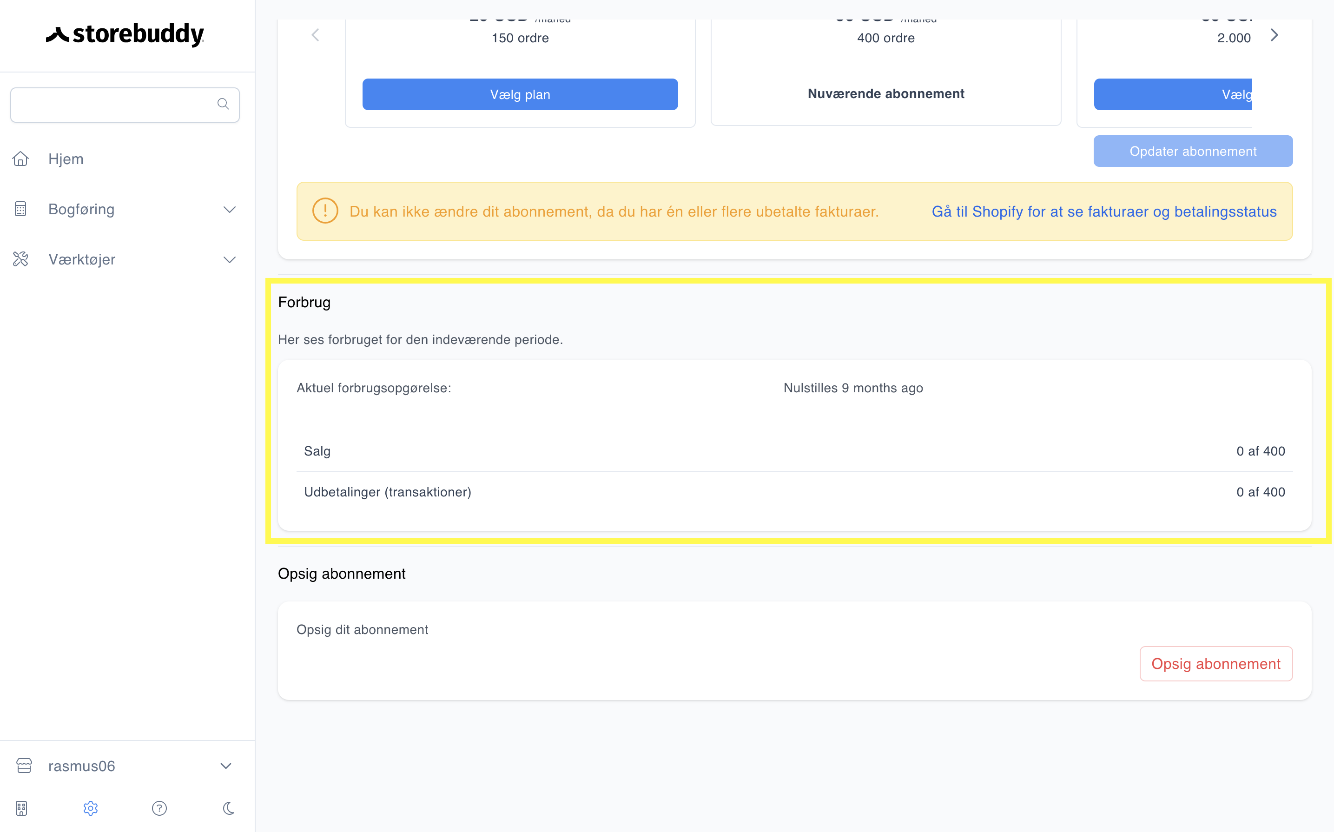1334x832 pixels.
Task: Open the Værktøjer menu item
Action: [x=82, y=259]
